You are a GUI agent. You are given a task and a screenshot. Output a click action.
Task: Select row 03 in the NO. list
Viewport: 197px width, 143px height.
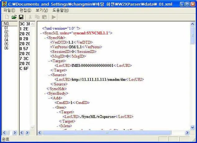6,36
